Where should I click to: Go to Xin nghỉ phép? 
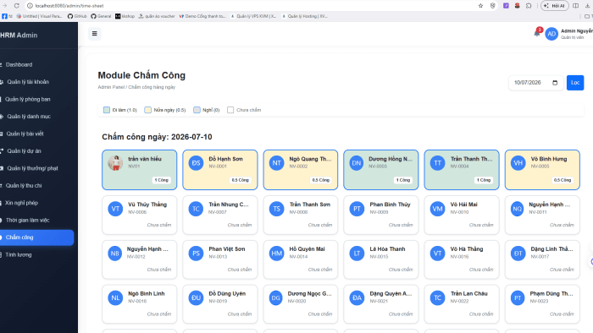pyautogui.click(x=21, y=203)
